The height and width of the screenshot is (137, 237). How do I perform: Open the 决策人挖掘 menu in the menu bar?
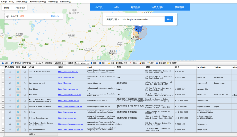(22, 2)
